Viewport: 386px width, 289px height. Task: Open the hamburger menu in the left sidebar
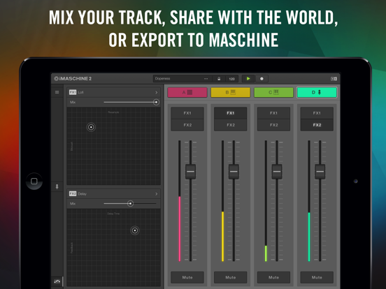(57, 92)
